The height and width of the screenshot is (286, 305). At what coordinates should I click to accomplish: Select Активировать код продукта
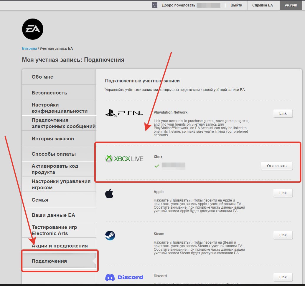[x=59, y=169]
